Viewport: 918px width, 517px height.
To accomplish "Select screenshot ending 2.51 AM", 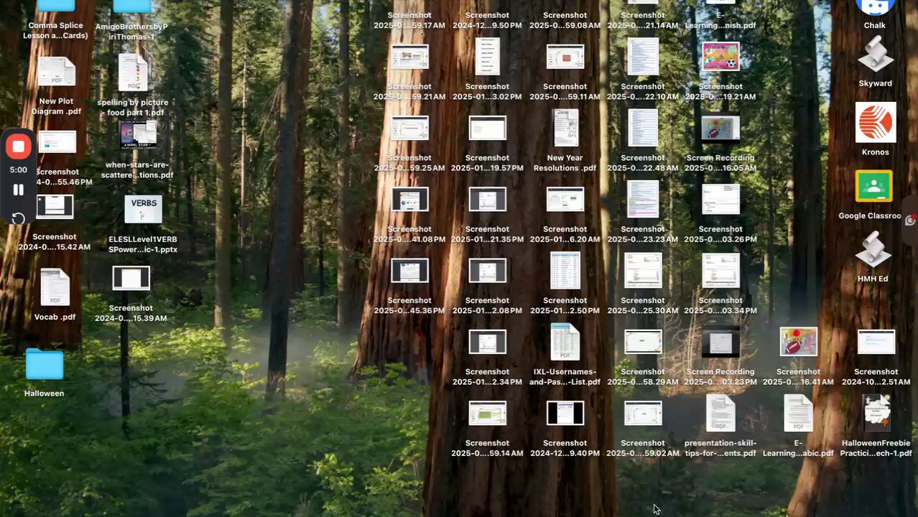I will (x=876, y=342).
